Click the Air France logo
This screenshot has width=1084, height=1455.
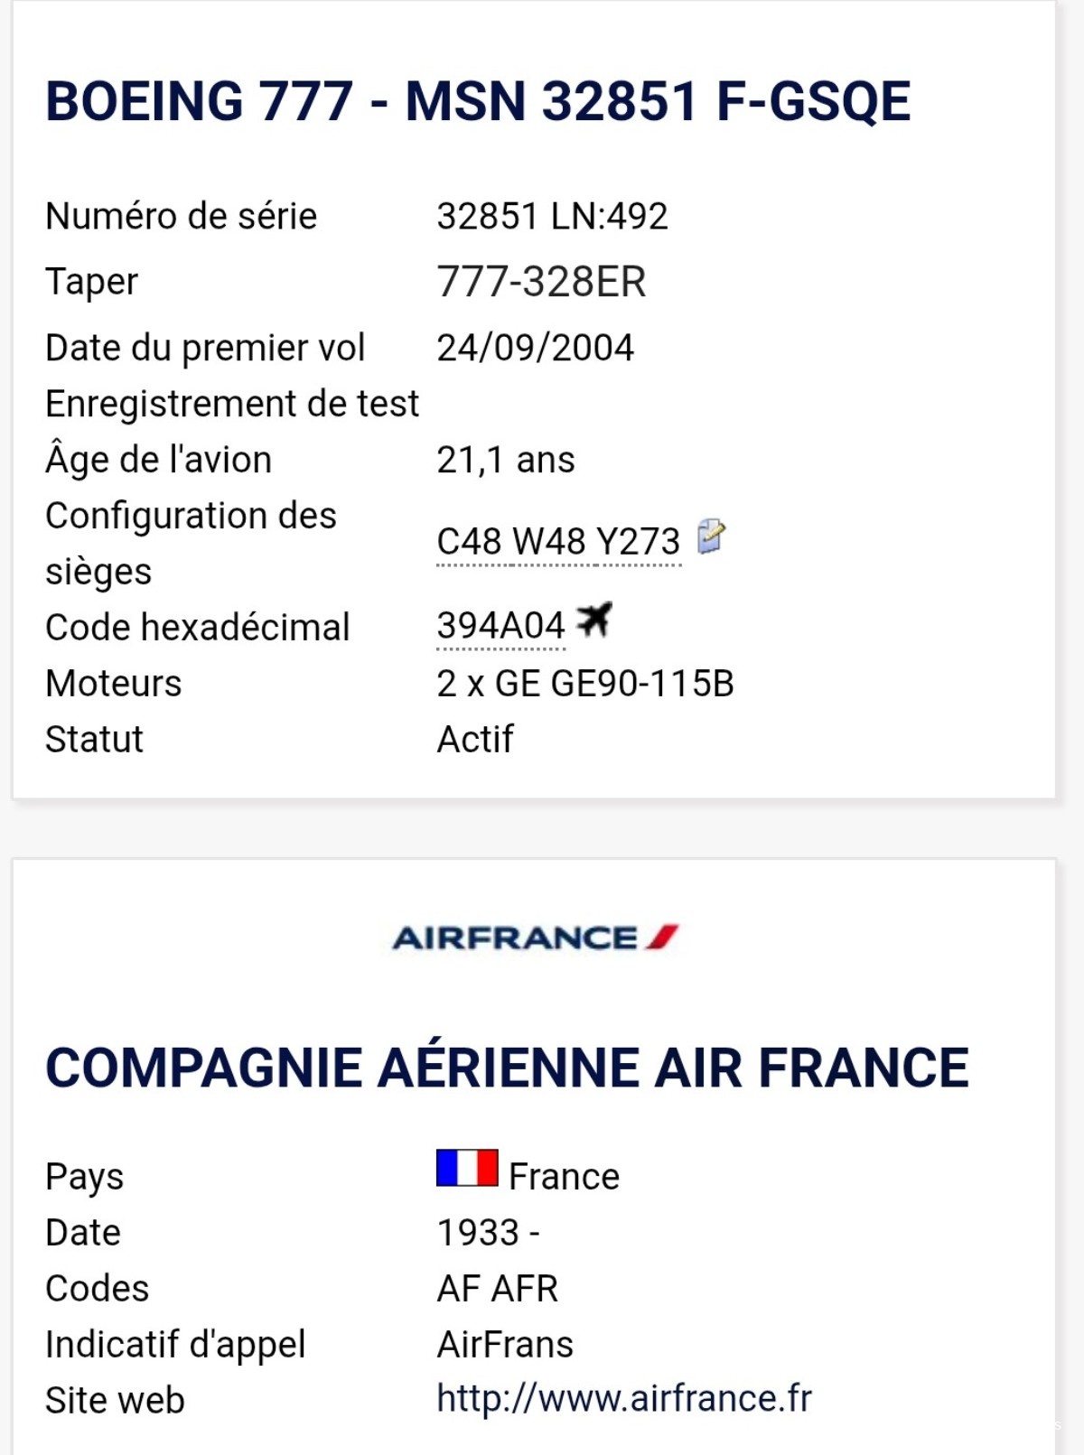click(x=535, y=937)
